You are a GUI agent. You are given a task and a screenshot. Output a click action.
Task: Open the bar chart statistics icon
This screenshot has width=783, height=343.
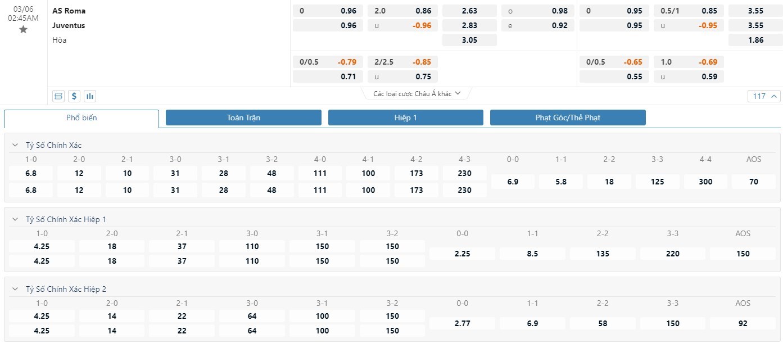(90, 96)
